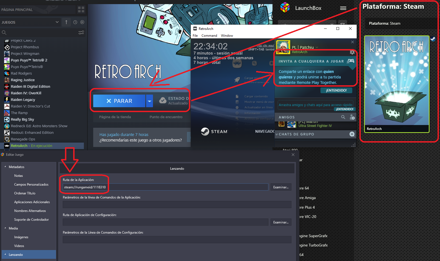The height and width of the screenshot is (261, 440).
Task: Select Project Wingman in the games list
Action: (25, 54)
